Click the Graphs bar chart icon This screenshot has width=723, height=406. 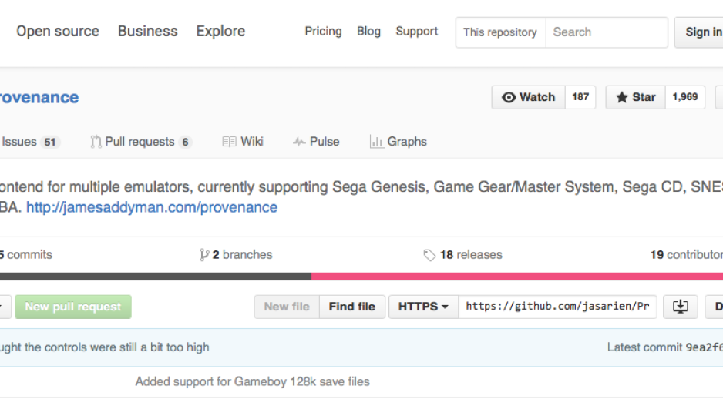click(376, 142)
